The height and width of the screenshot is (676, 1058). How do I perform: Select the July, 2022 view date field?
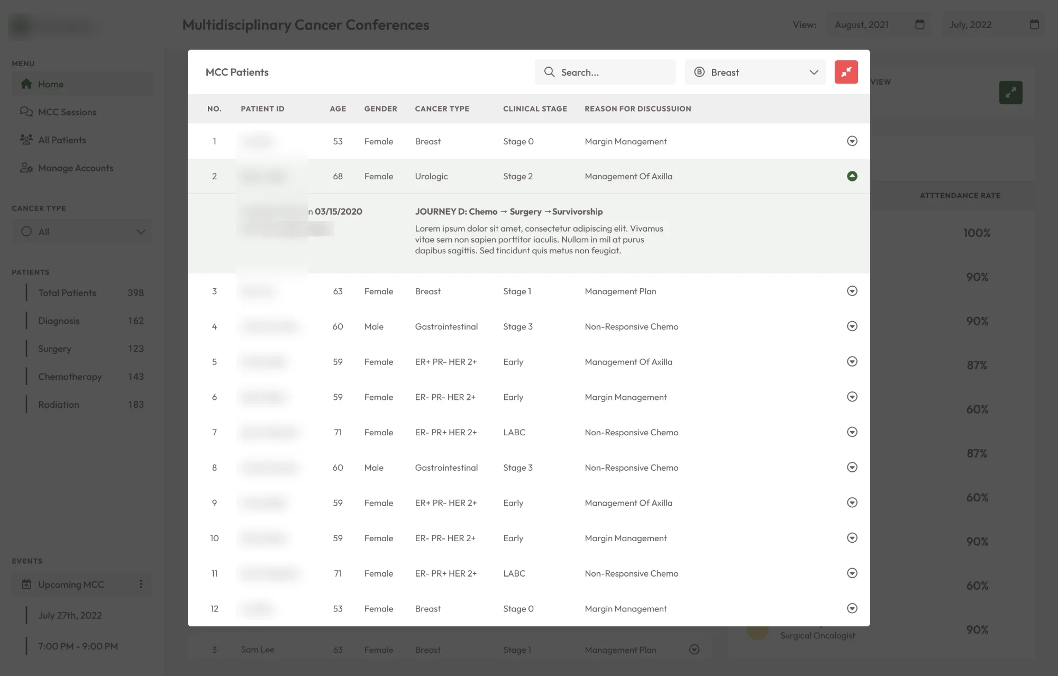994,24
